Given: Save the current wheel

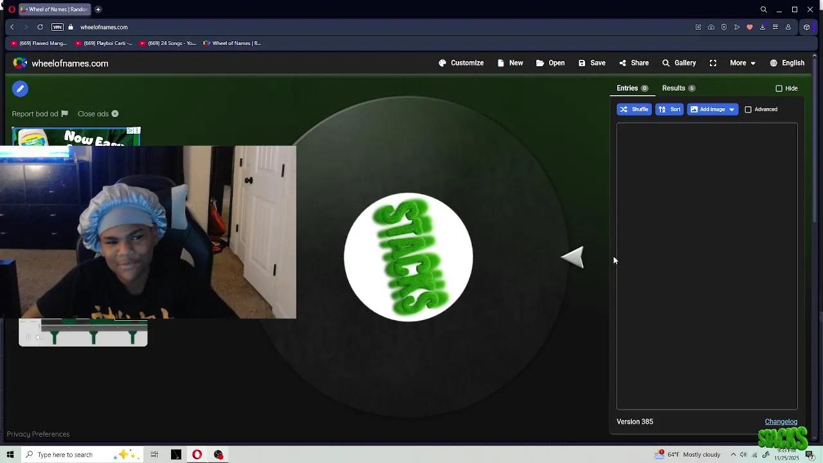Looking at the screenshot, I should [x=592, y=62].
